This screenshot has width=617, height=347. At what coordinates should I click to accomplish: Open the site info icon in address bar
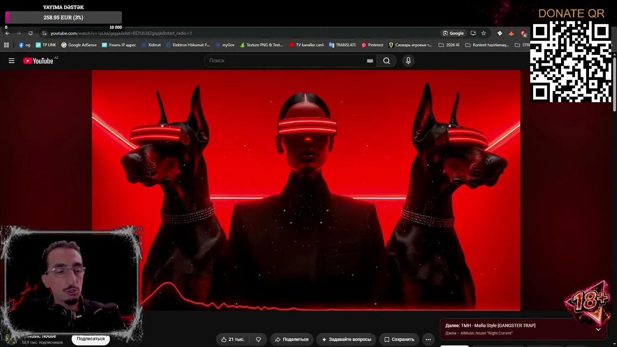pos(44,33)
